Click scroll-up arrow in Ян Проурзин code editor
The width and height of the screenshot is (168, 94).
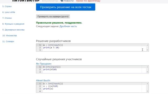pyautogui.click(x=147, y=67)
